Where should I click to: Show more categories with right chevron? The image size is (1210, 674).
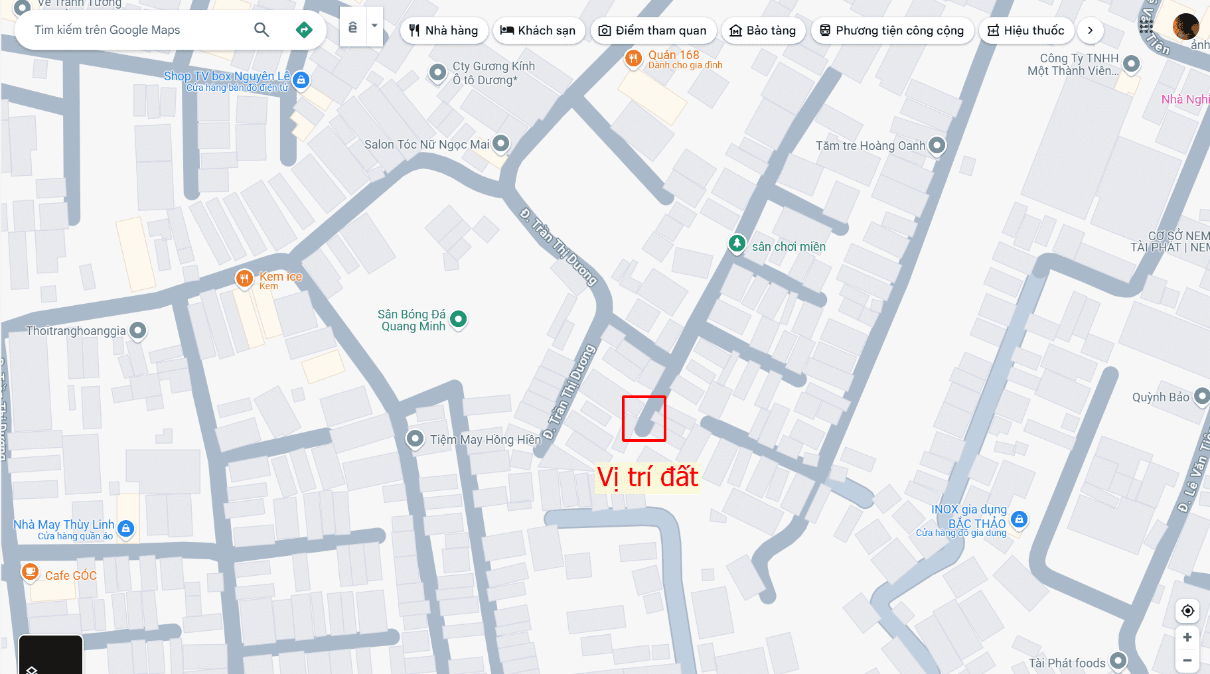[1090, 31]
